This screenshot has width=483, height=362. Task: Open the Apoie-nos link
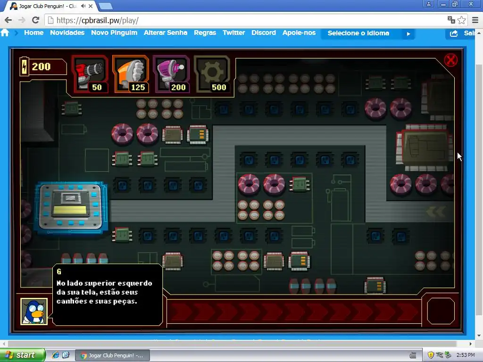(x=299, y=33)
